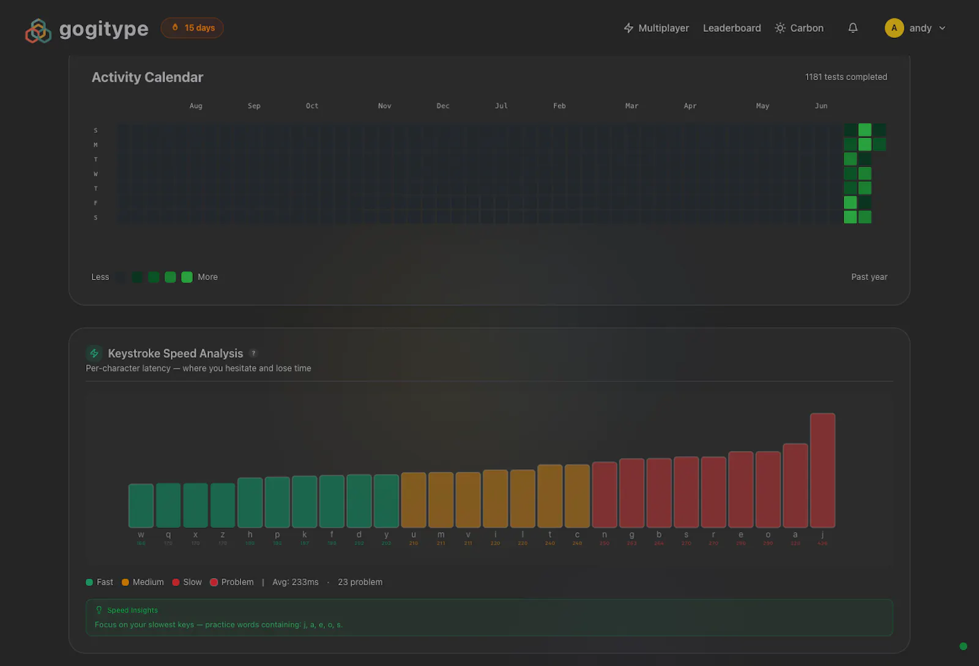Screen dimensions: 979x666
Task: Click the gogitype brand name
Action: point(103,29)
